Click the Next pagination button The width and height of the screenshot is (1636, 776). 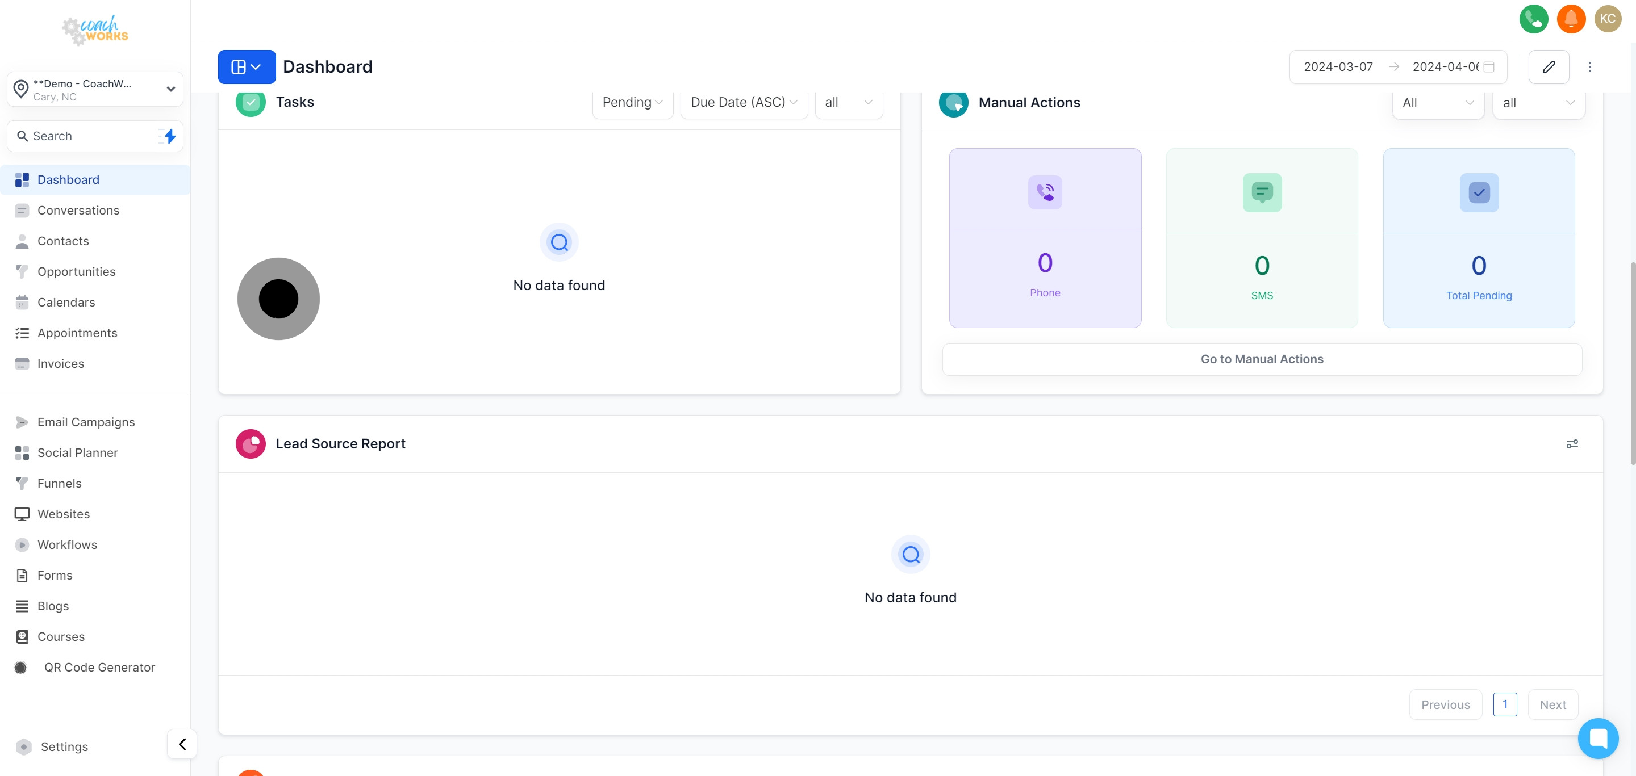[1552, 704]
